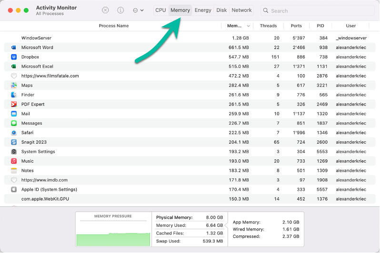Sort by the Process Name column header
Viewport: 380px width, 253px height.
114,26
